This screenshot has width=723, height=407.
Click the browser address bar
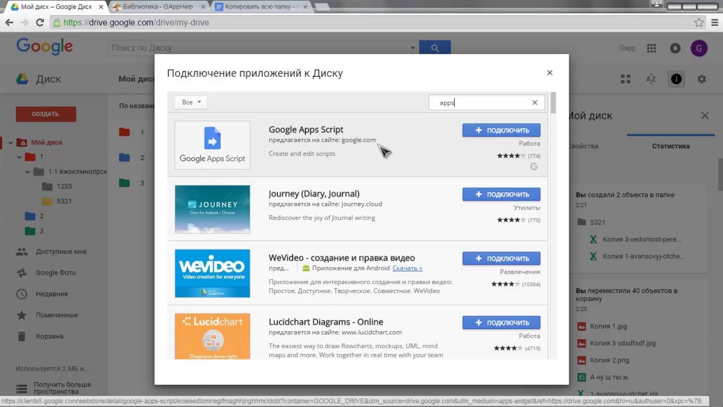tap(373, 23)
